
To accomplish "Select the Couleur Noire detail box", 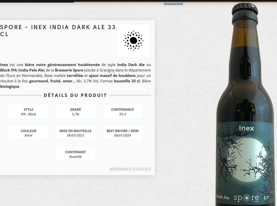I will 28,133.
